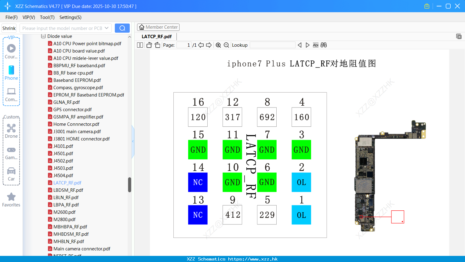Close the LATCP_RF.pdf document panel
This screenshot has height=262, width=465.
point(459,36)
